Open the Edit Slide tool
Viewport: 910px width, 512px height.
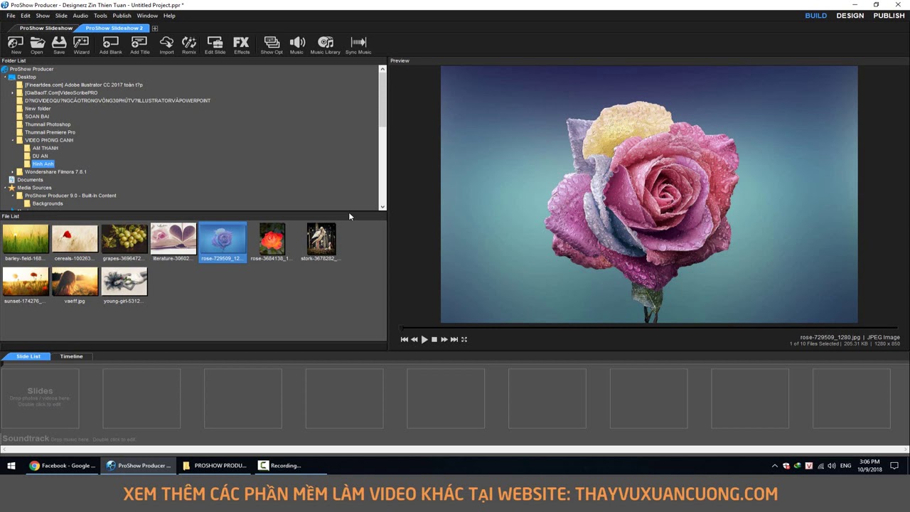215,45
